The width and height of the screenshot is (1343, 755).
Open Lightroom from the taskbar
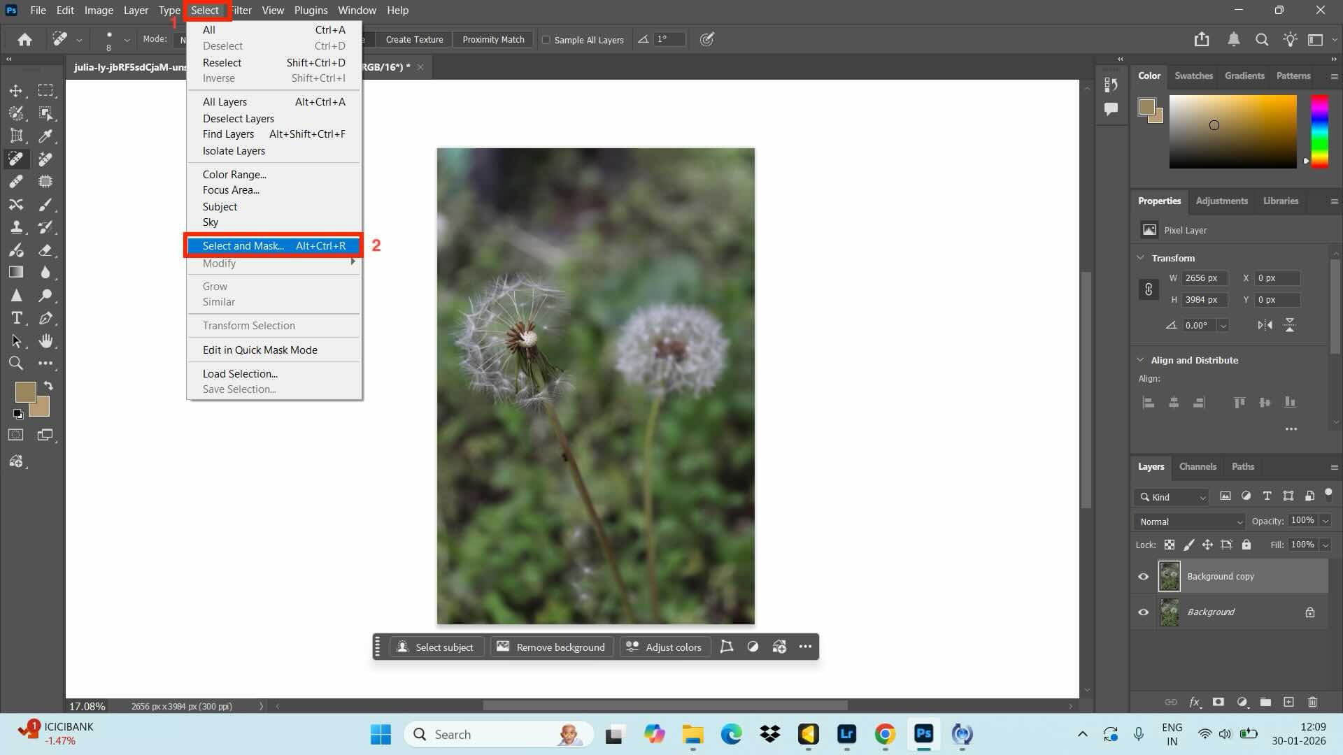[x=846, y=735]
